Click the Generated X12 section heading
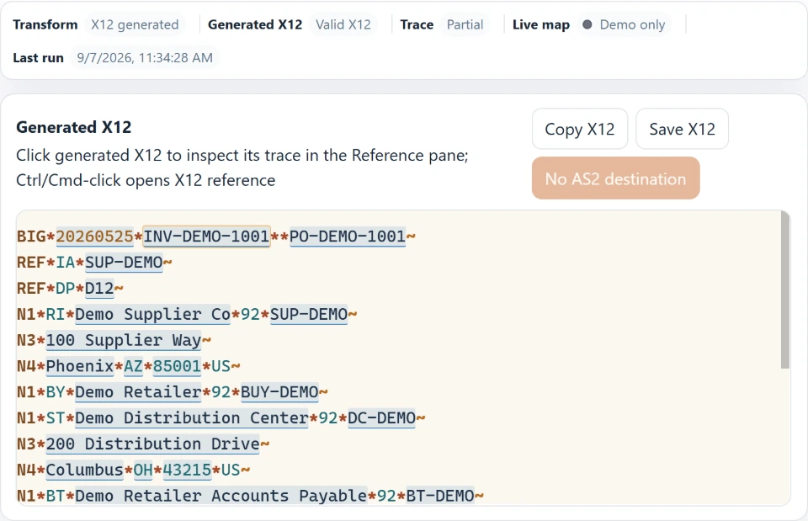The height and width of the screenshot is (521, 808). [x=74, y=127]
